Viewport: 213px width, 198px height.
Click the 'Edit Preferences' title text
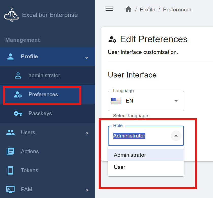154,39
